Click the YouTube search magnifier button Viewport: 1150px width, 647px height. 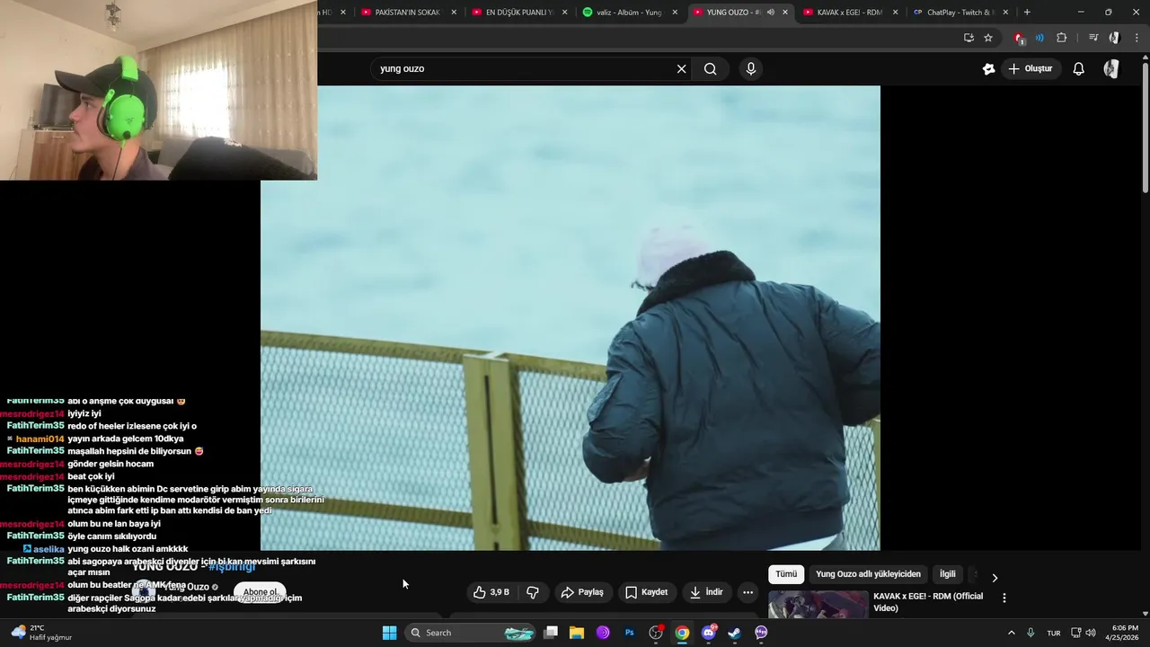pyautogui.click(x=711, y=69)
